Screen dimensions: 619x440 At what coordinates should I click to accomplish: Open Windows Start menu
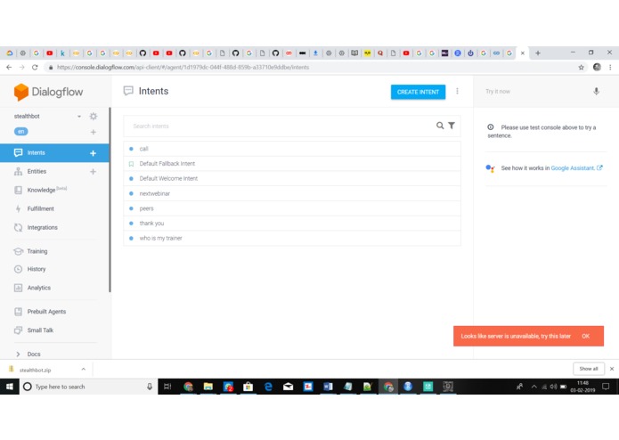pos(10,387)
